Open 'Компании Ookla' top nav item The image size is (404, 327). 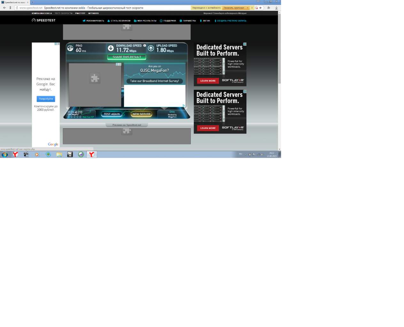[x=42, y=13]
